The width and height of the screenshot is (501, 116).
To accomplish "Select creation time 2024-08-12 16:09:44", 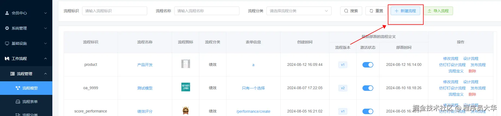I will click(305, 65).
